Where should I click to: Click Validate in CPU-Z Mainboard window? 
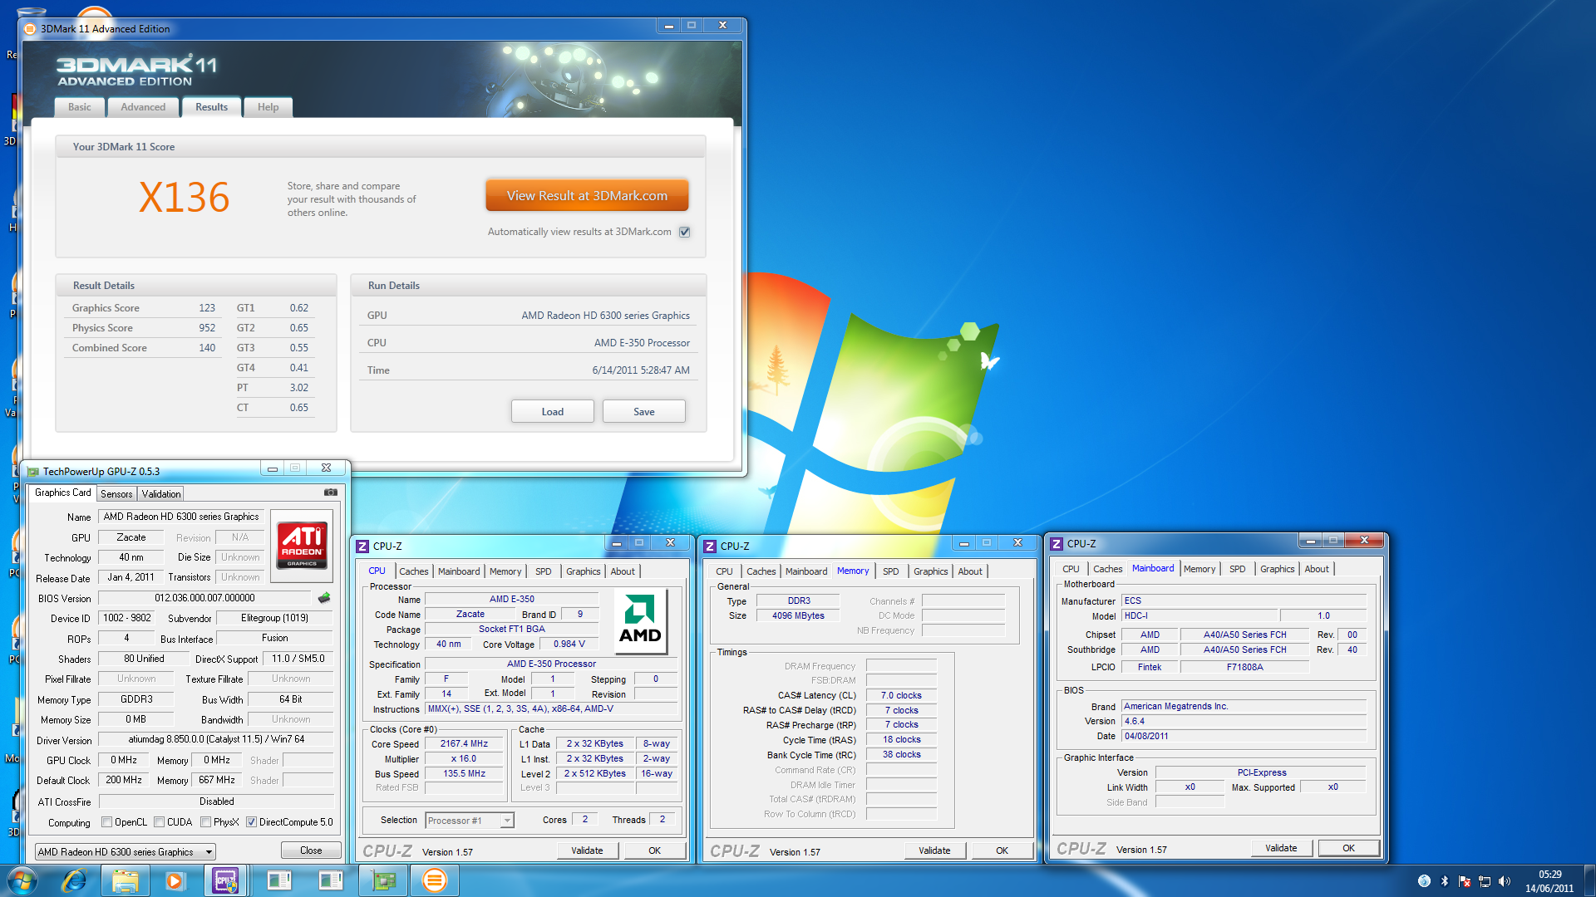[x=1281, y=848]
